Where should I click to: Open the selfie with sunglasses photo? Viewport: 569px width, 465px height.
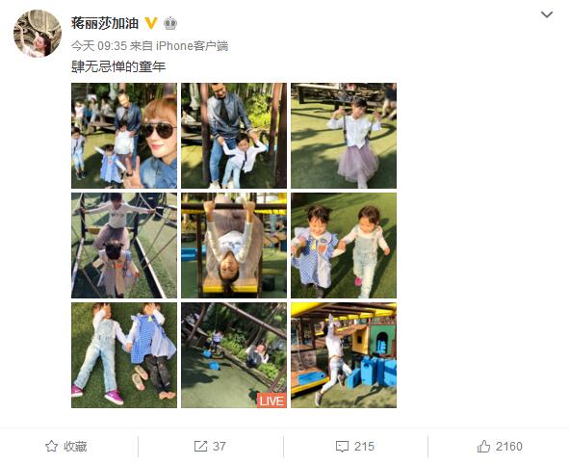(x=124, y=136)
